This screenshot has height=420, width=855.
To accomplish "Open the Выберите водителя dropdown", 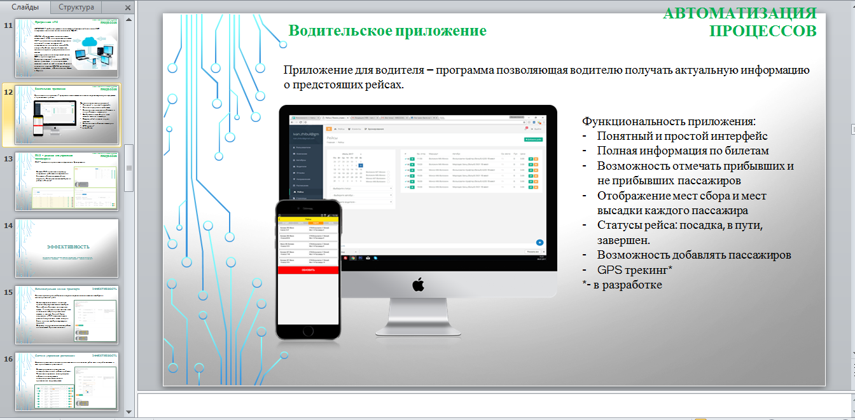I will click(x=362, y=203).
